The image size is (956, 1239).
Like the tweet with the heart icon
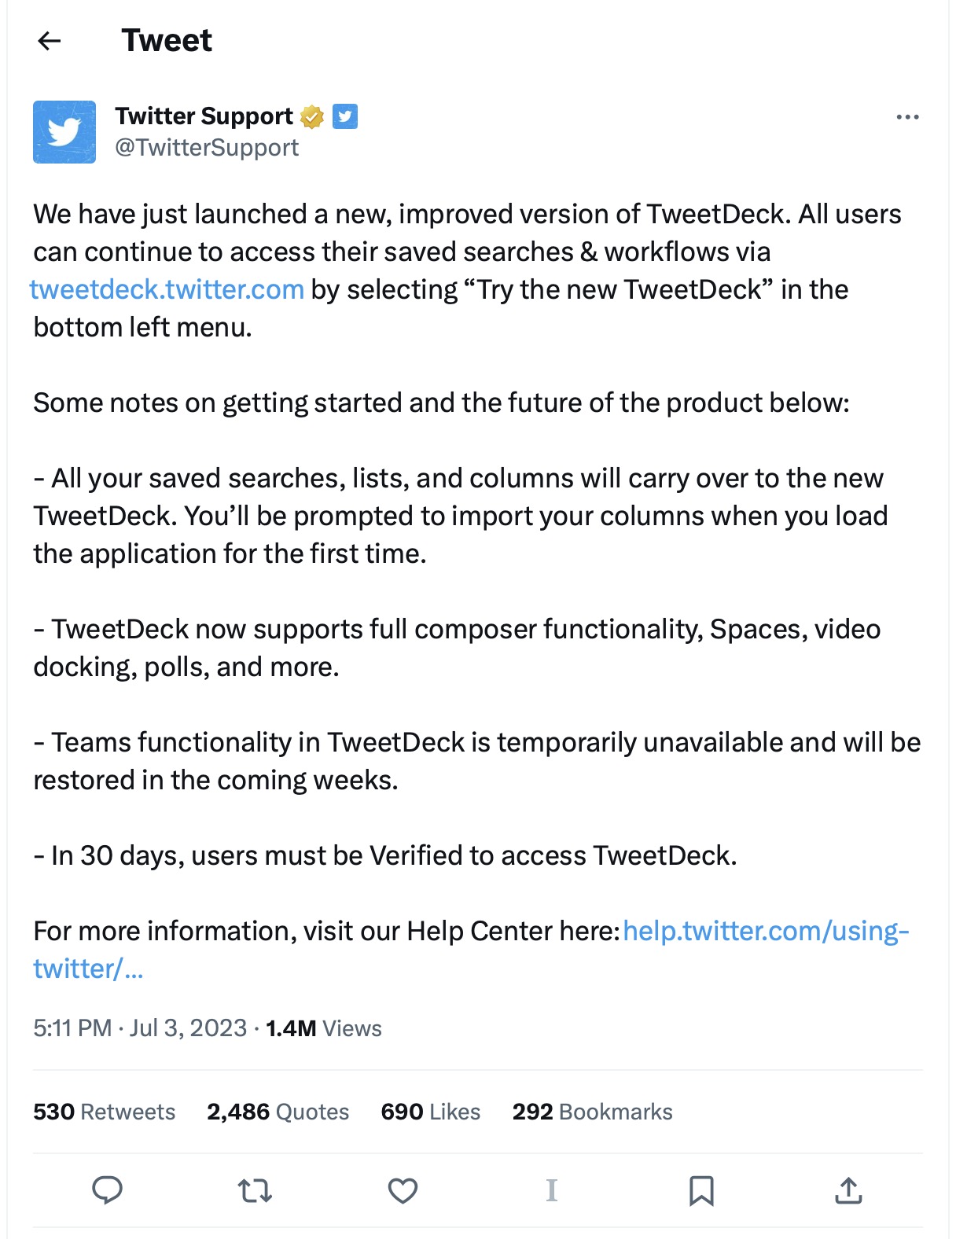tap(403, 1191)
